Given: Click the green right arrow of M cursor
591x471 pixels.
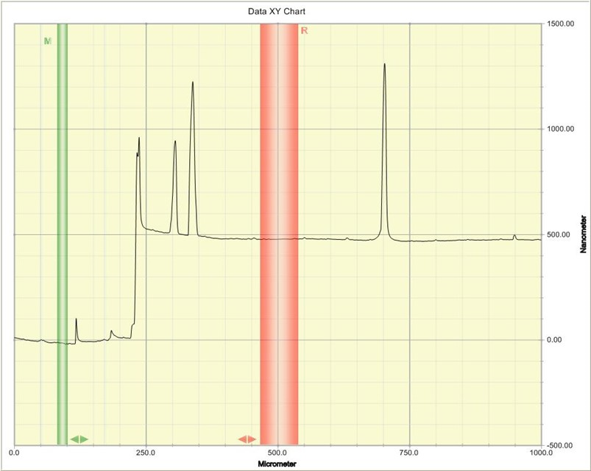Looking at the screenshot, I should tap(84, 439).
